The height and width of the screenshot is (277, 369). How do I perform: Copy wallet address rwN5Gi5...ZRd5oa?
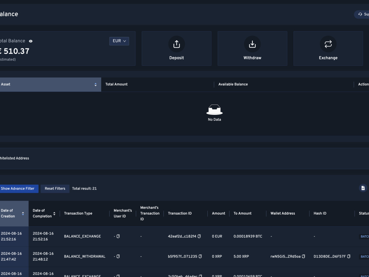pyautogui.click(x=304, y=256)
